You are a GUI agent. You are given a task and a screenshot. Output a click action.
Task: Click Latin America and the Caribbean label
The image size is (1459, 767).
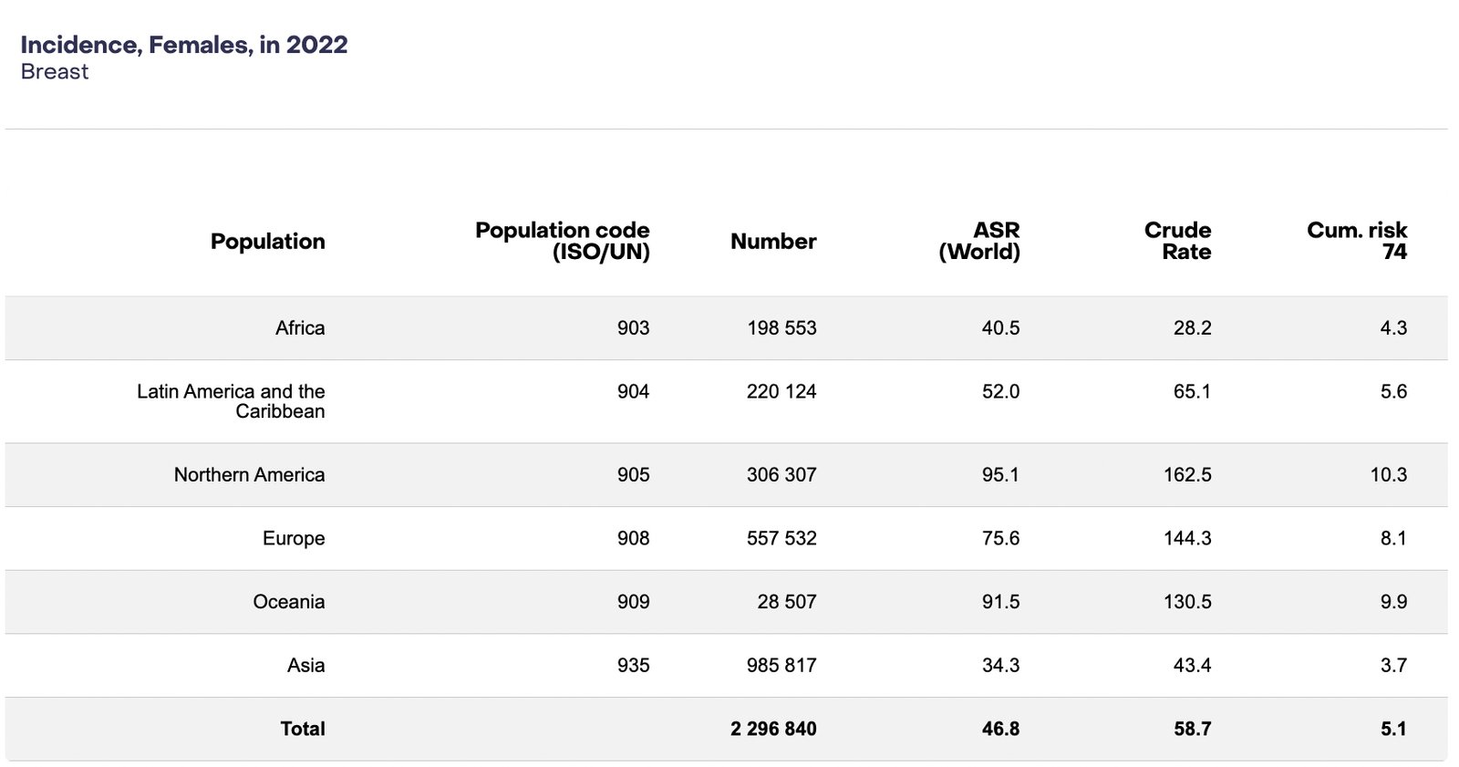(x=231, y=401)
